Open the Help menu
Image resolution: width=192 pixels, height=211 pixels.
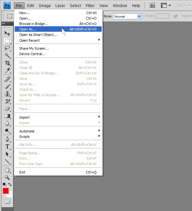coord(136,6)
